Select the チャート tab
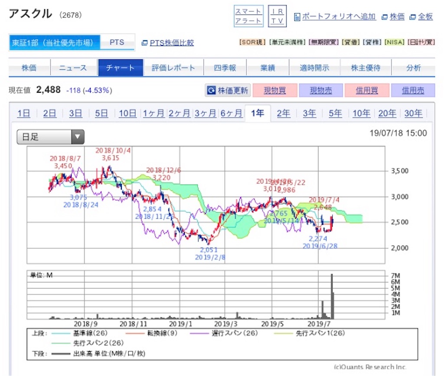Viewport: 444px width, 376px height. tap(121, 68)
